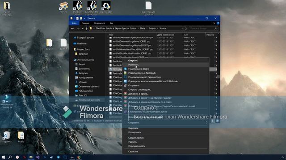Open the Vortex desktop shortcut

pos(63,8)
